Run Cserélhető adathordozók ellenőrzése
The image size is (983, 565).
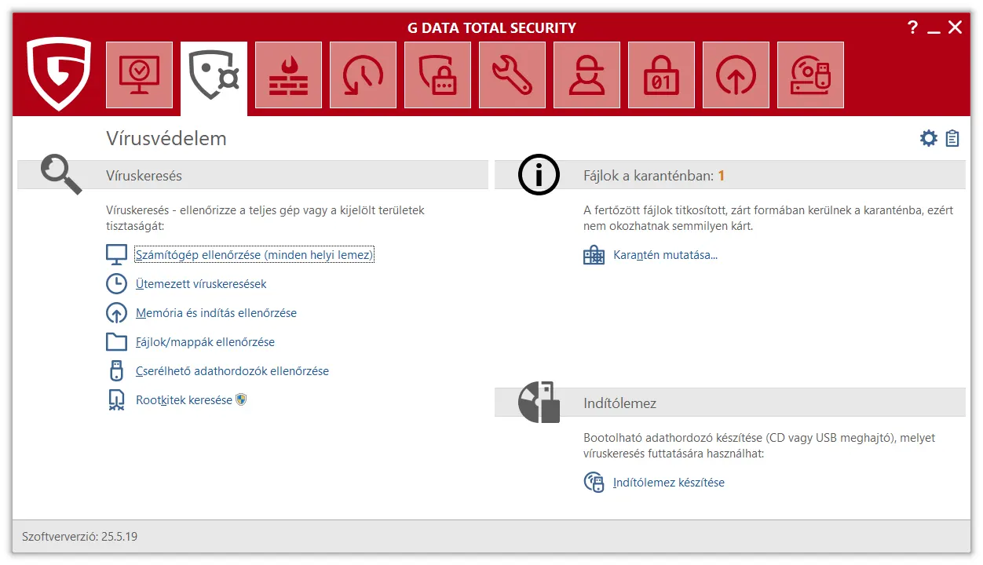pyautogui.click(x=232, y=371)
